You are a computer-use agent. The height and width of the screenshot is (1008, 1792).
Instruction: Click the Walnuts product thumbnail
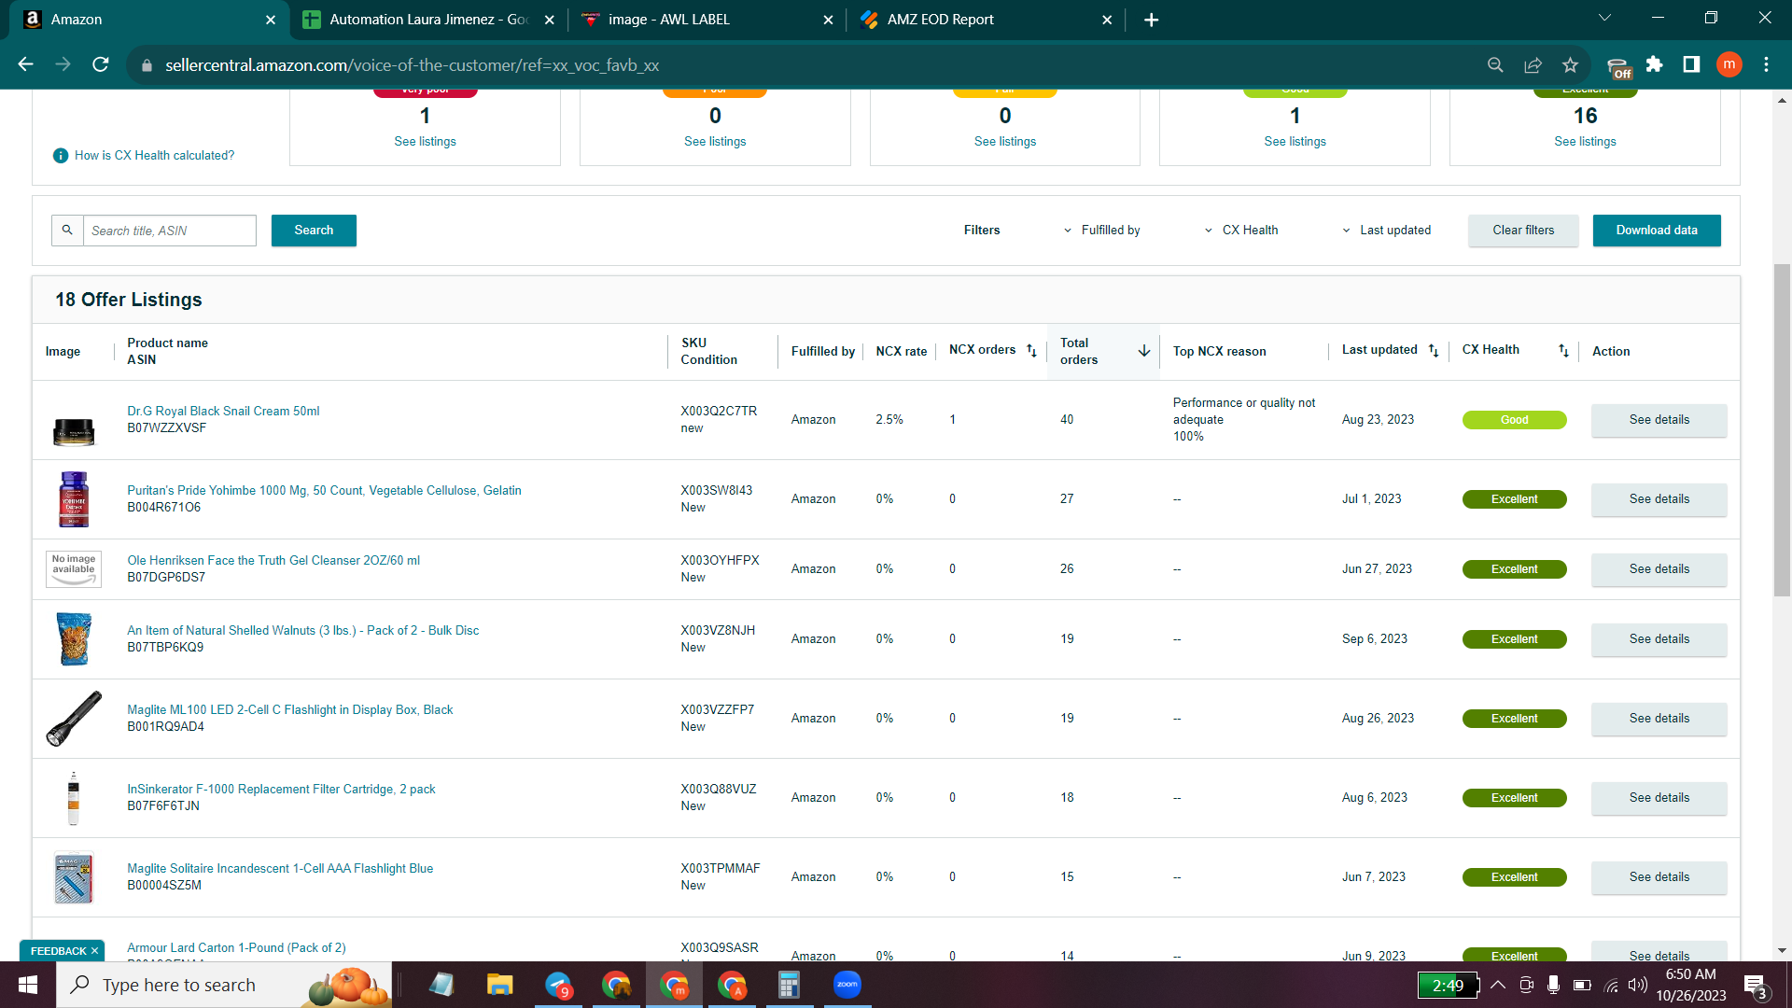[x=74, y=639]
